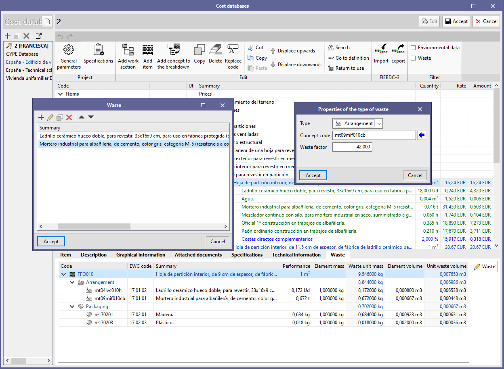504x369 pixels.
Task: Cancel the Properties of the type of waste dialog
Action: point(415,175)
